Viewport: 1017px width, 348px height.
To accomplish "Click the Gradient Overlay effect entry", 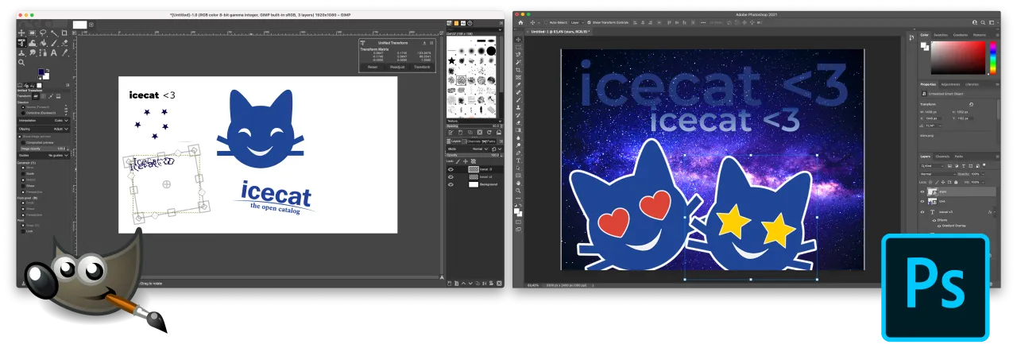I will [x=950, y=225].
